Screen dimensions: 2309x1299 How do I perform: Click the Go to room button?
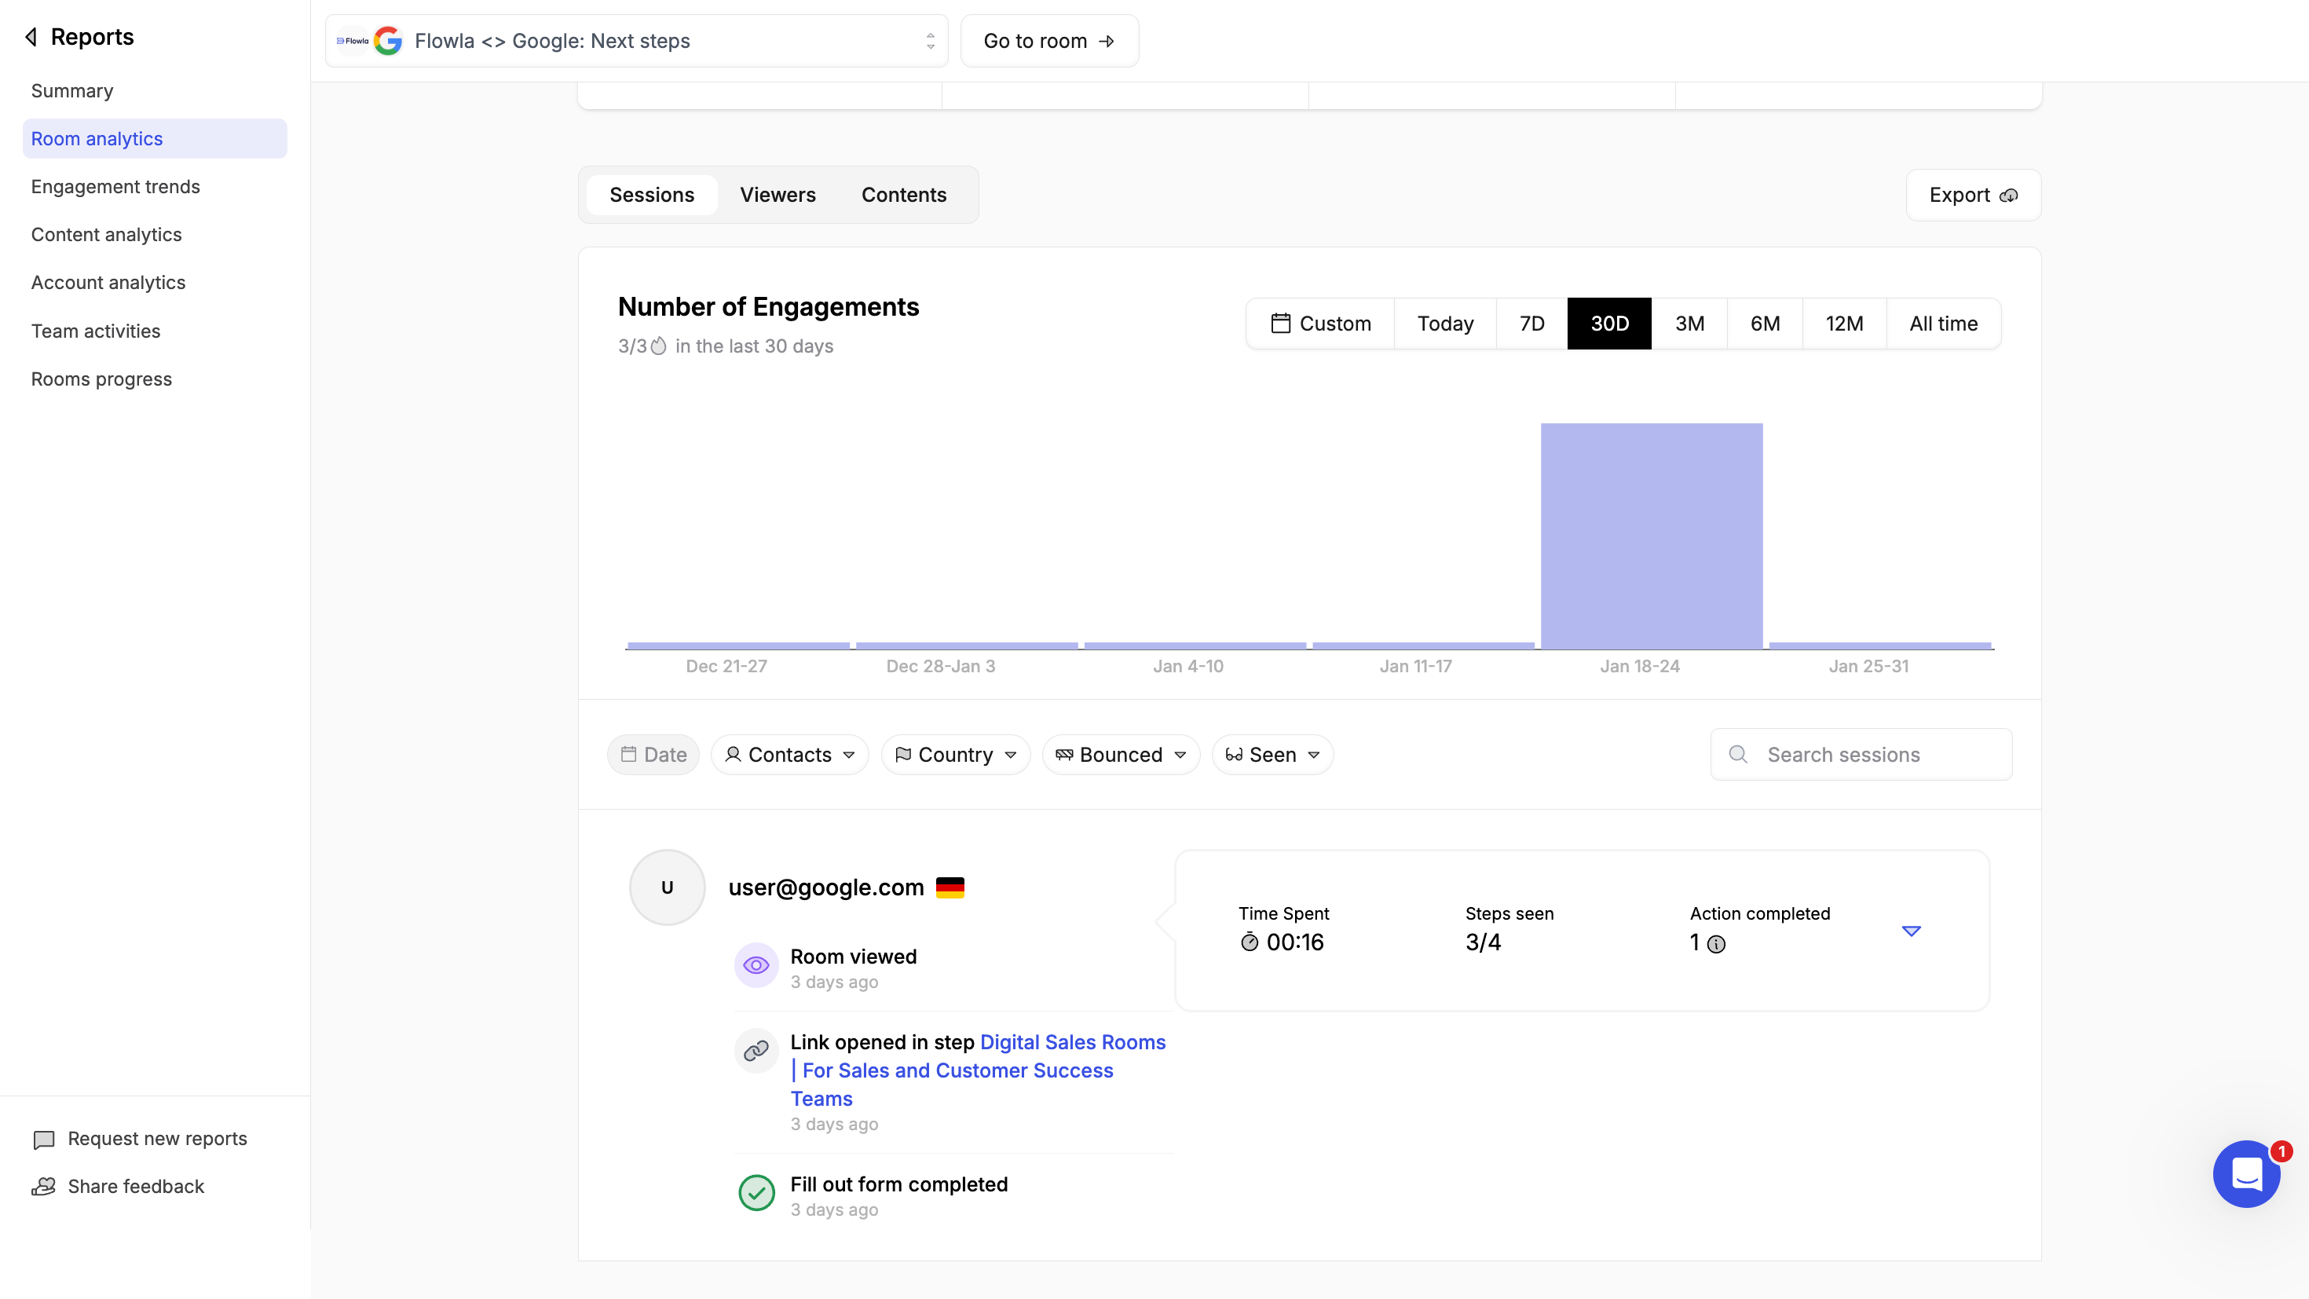(x=1048, y=42)
